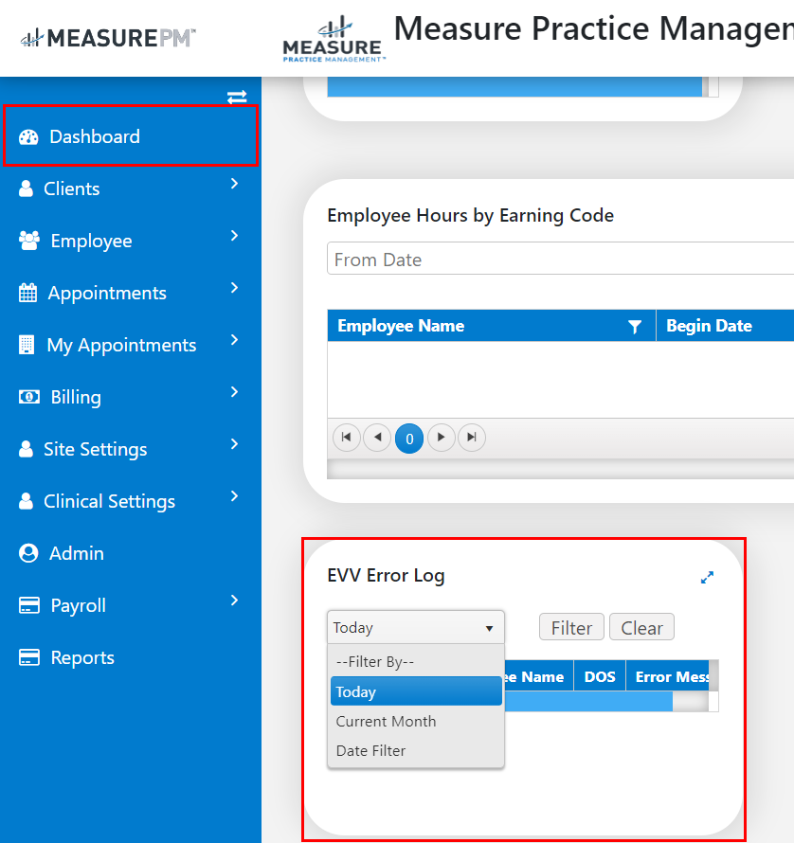Sort by DOS column header
The height and width of the screenshot is (843, 794).
coord(600,677)
